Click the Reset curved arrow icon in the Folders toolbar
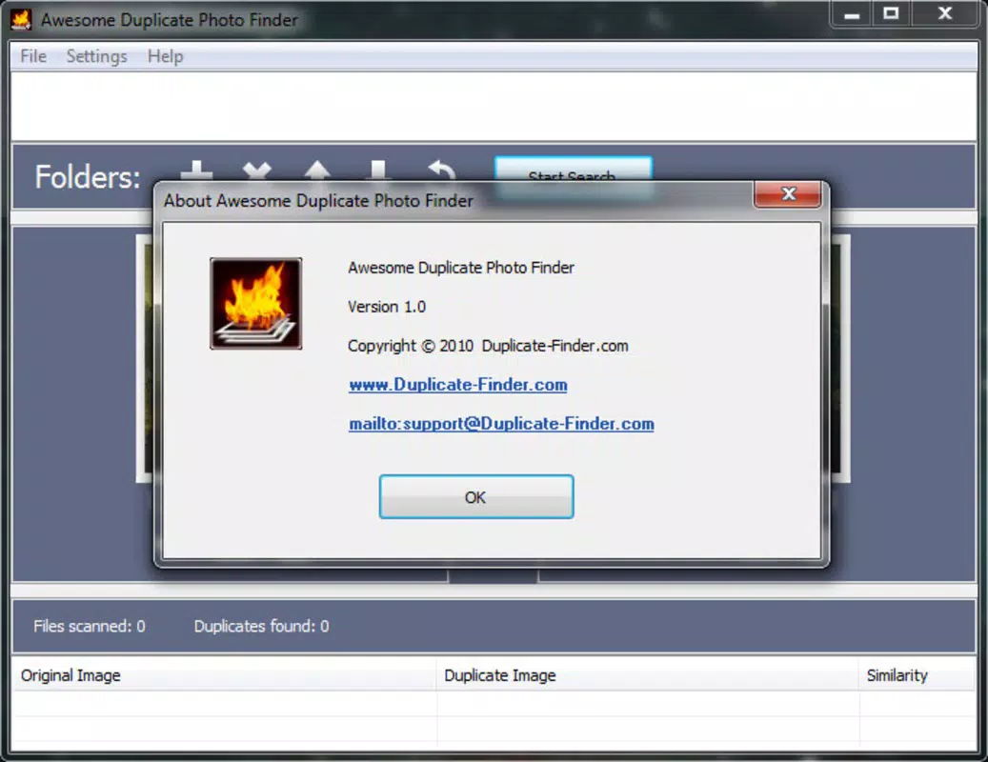This screenshot has width=988, height=762. [441, 170]
